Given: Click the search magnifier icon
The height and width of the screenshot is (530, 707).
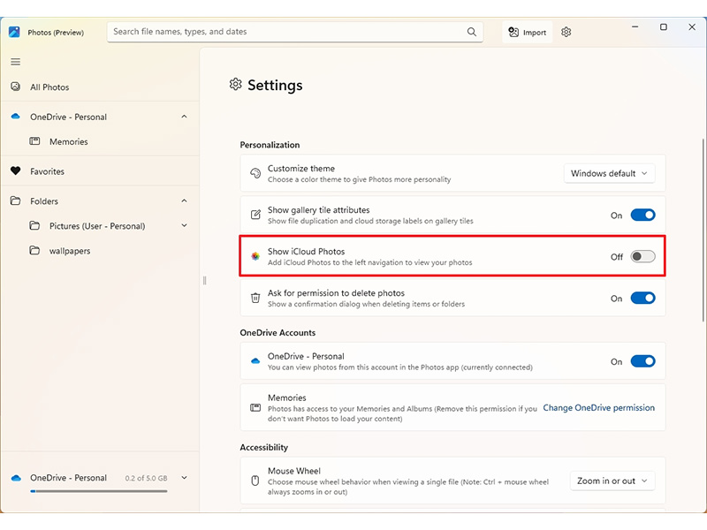Looking at the screenshot, I should pos(472,32).
